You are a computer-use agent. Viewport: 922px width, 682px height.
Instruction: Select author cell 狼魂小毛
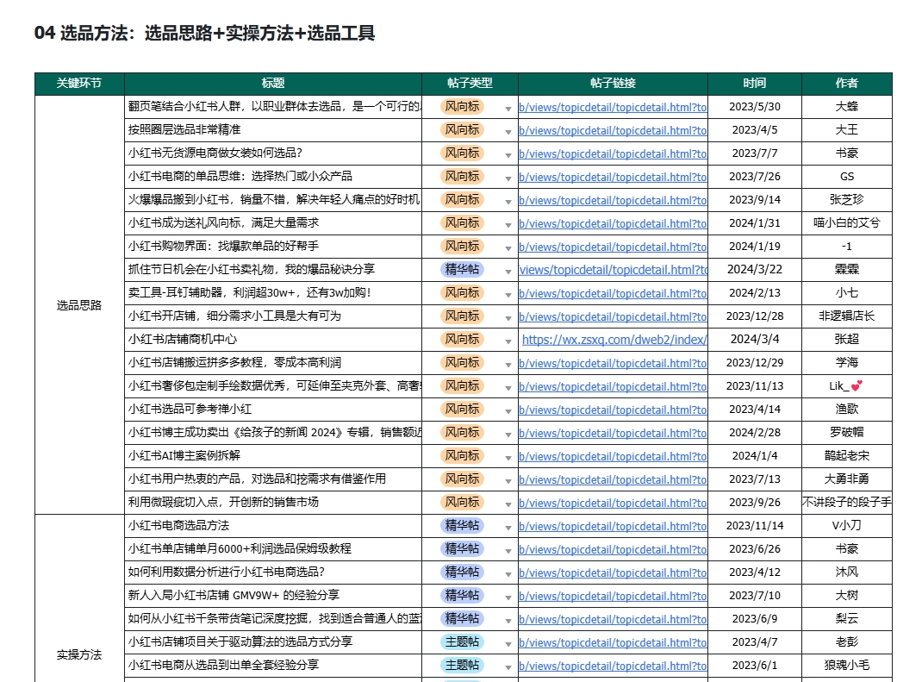[x=847, y=665]
